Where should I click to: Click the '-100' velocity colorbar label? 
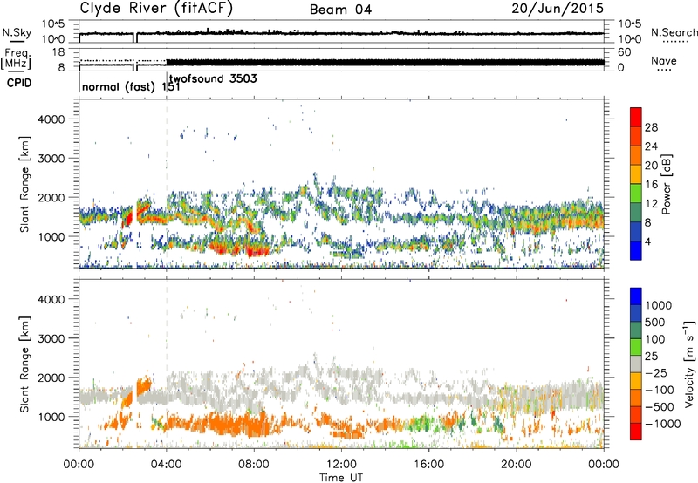pyautogui.click(x=660, y=390)
